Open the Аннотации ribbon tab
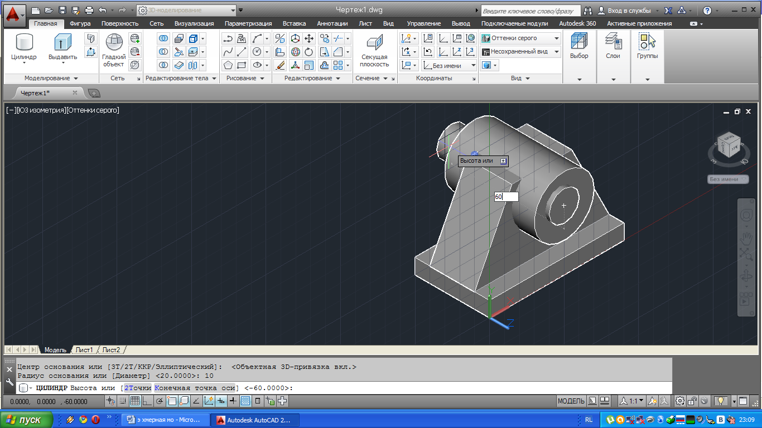The width and height of the screenshot is (762, 428). click(332, 23)
